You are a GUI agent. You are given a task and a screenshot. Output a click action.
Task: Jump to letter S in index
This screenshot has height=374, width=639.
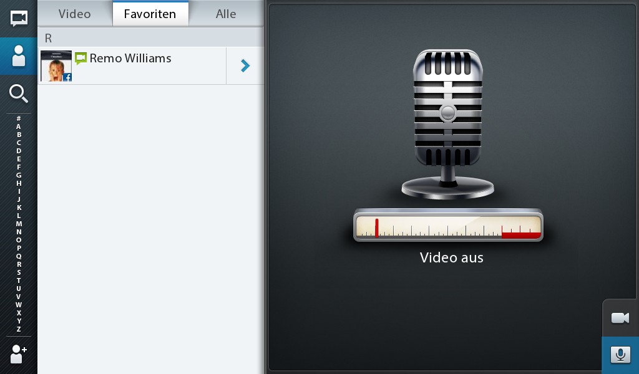[x=19, y=272]
